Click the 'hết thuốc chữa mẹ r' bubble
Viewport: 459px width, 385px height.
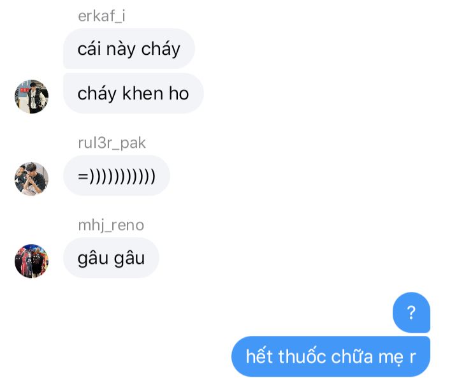point(331,356)
